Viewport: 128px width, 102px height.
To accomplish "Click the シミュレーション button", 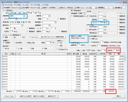I will tap(9, 96).
